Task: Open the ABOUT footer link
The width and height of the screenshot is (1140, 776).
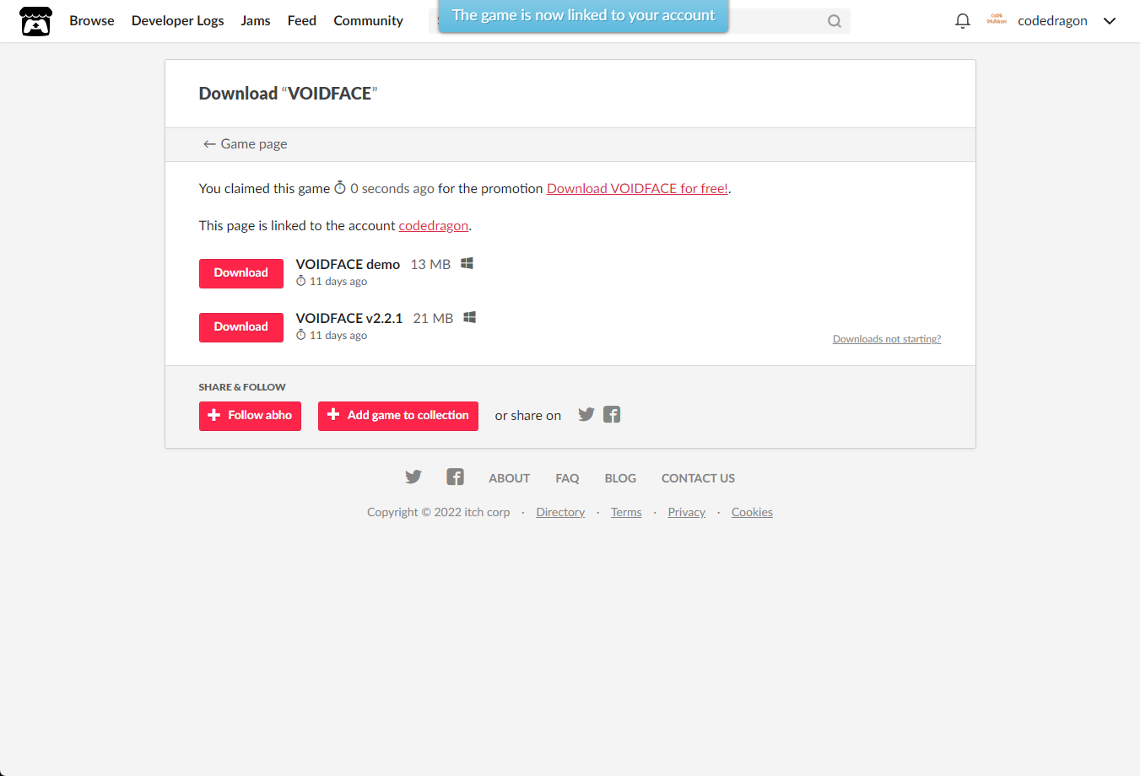Action: click(510, 478)
